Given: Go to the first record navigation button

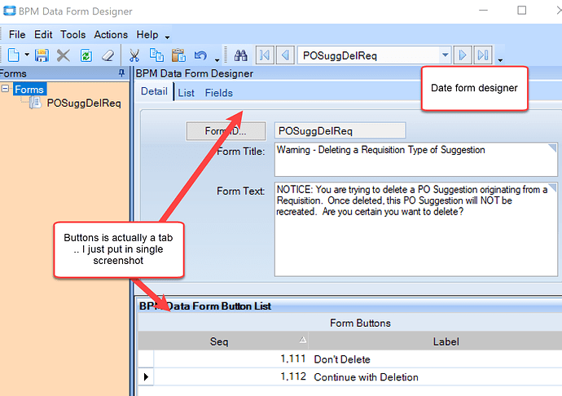Looking at the screenshot, I should (265, 55).
